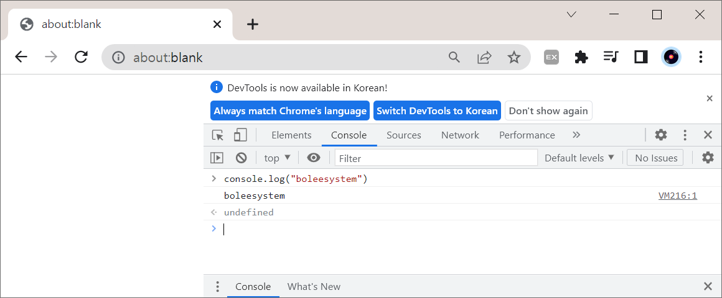The height and width of the screenshot is (298, 722).
Task: Open the top context dropdown
Action: tap(277, 158)
